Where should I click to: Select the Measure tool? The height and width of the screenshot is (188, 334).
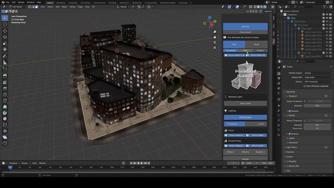click(x=5, y=63)
